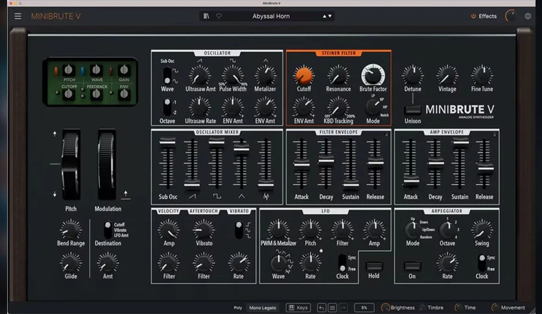The height and width of the screenshot is (314, 542).
Task: Select next preset with down arrow
Action: [x=330, y=16]
